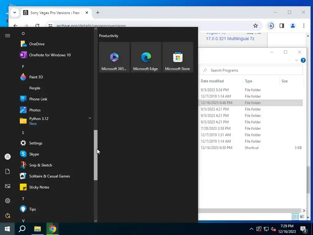Open the Tips app
313x235 pixels.
coord(56,209)
